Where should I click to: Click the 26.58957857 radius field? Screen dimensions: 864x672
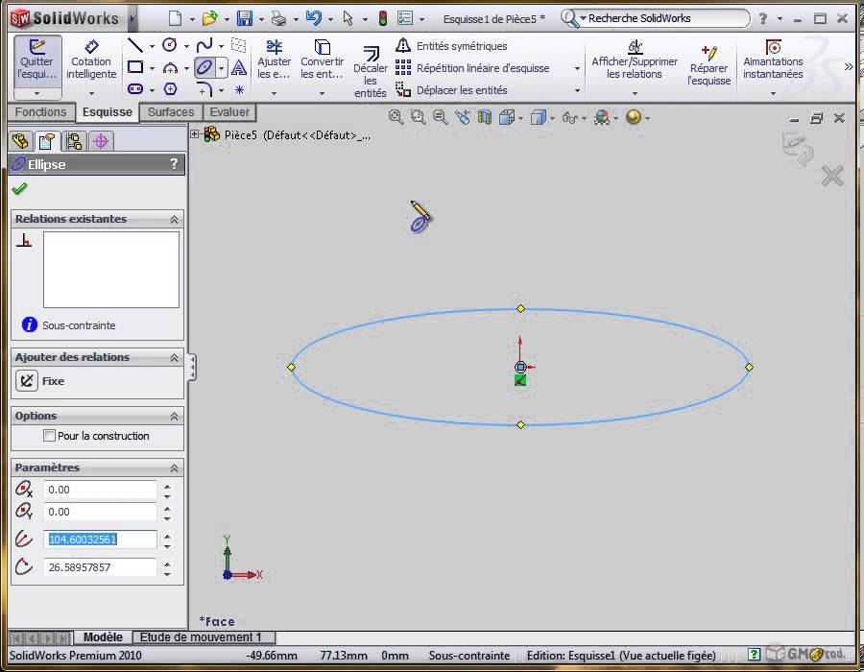pos(100,566)
